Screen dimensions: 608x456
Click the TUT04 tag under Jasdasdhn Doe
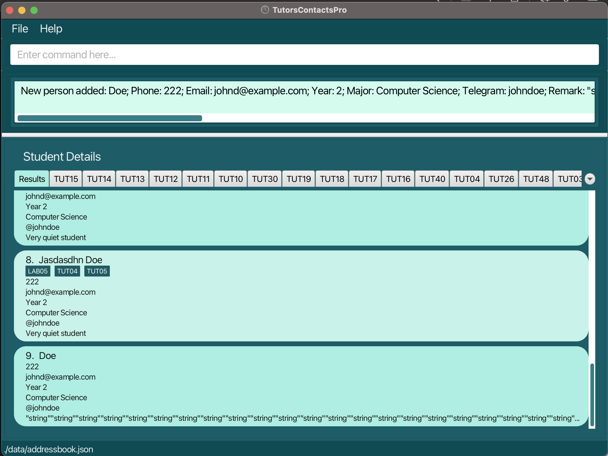coord(67,271)
